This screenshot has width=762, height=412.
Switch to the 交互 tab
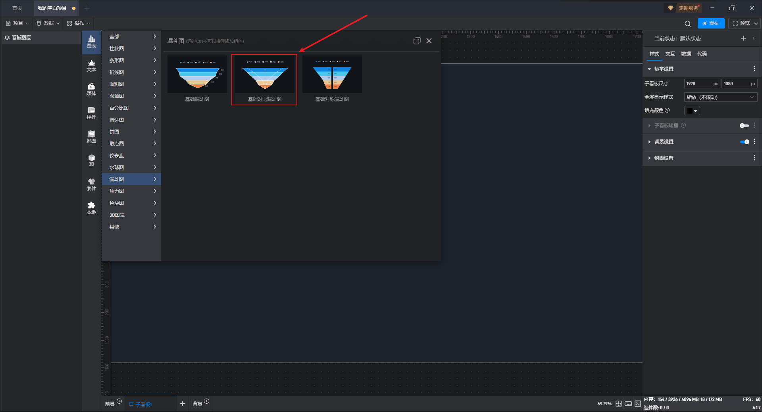pyautogui.click(x=670, y=54)
